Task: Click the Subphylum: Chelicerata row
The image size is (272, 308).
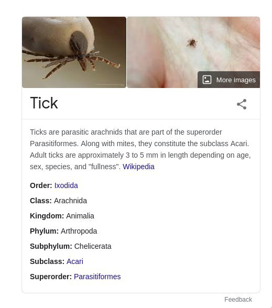Action: pyautogui.click(x=71, y=246)
